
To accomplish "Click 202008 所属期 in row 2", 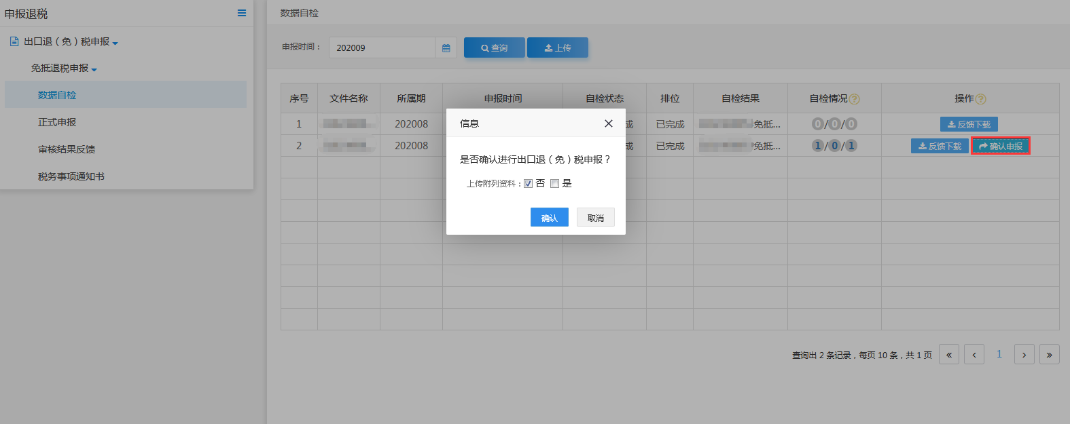I will click(411, 146).
